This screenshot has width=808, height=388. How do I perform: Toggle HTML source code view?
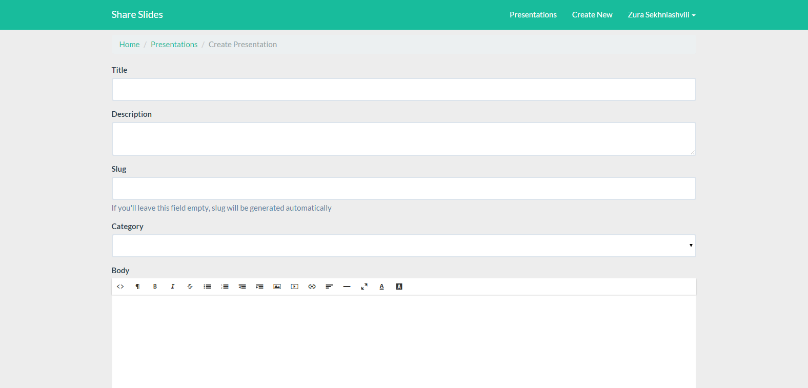click(x=120, y=287)
